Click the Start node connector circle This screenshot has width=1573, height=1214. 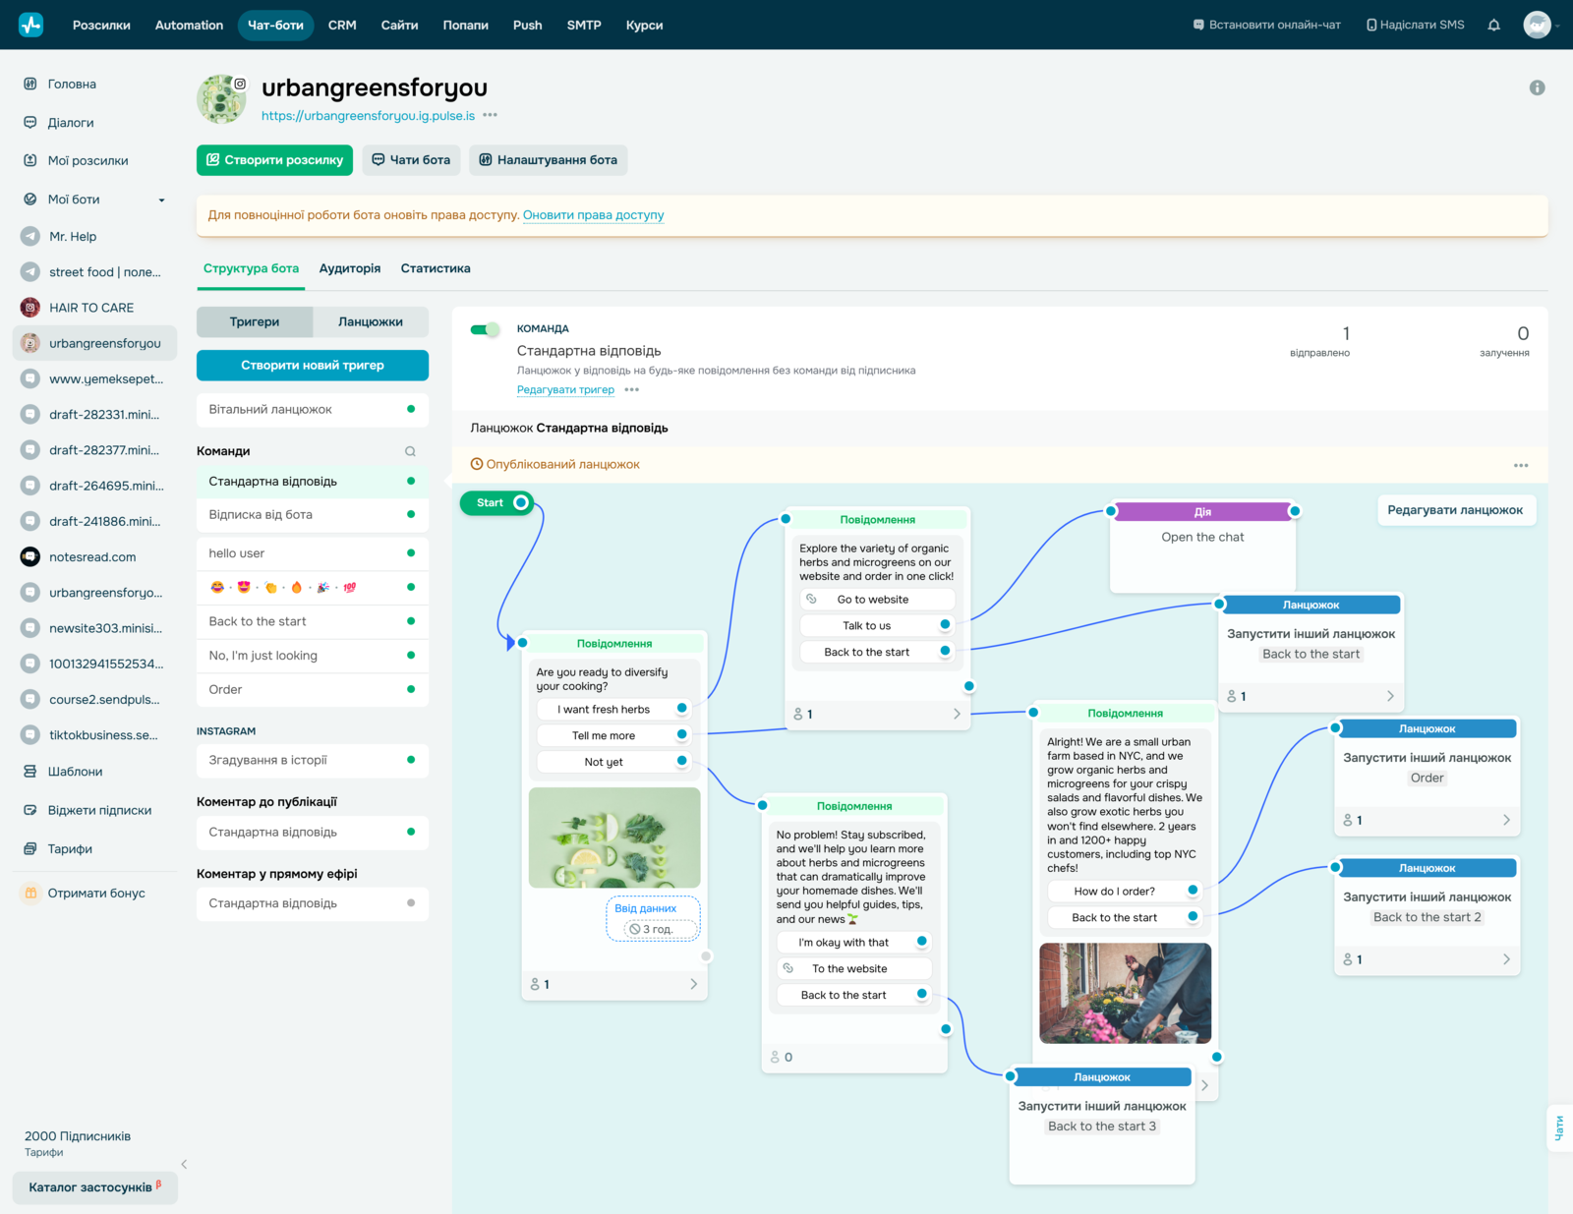pos(521,502)
